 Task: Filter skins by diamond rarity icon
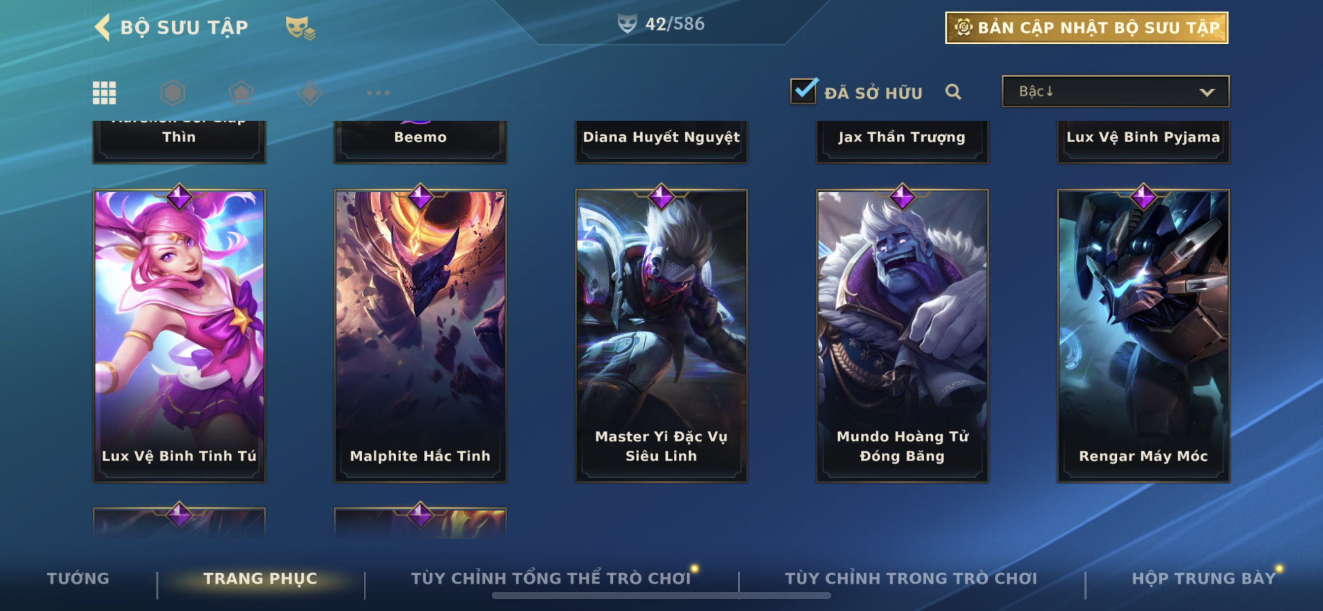coord(310,93)
